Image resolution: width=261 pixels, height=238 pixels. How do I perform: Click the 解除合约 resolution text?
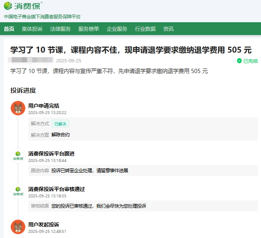(x=60, y=135)
